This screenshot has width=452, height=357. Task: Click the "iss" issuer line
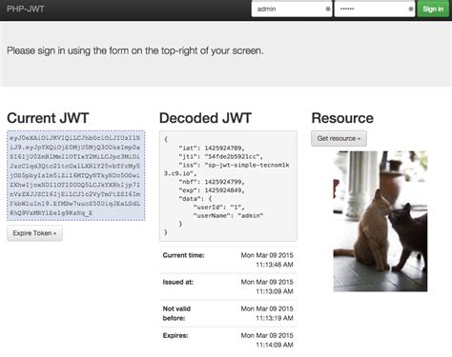227,169
